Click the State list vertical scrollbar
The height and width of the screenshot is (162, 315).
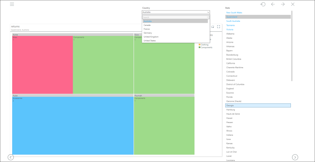pos(292,46)
